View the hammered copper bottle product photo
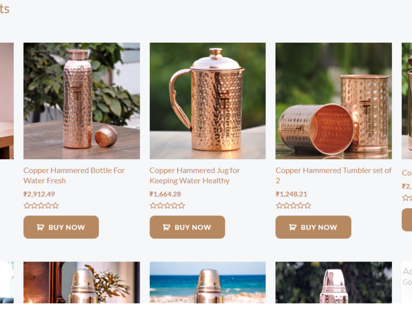 point(82,101)
